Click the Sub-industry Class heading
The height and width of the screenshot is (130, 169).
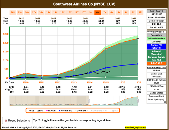coord(157,68)
